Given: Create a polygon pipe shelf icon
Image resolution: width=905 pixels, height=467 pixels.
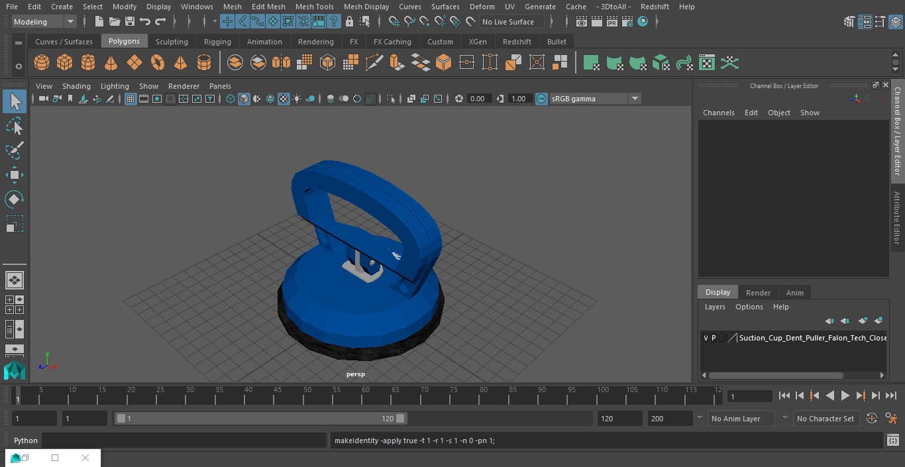Looking at the screenshot, I should tap(204, 63).
